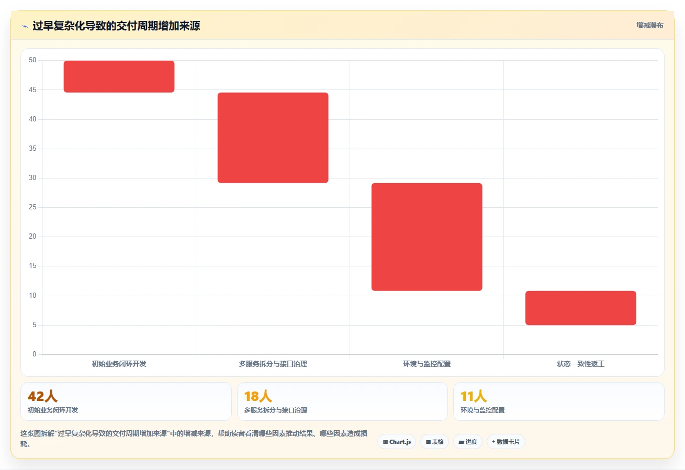This screenshot has width=685, height=470.
Task: Click the y-axis value 0
Action: point(35,354)
